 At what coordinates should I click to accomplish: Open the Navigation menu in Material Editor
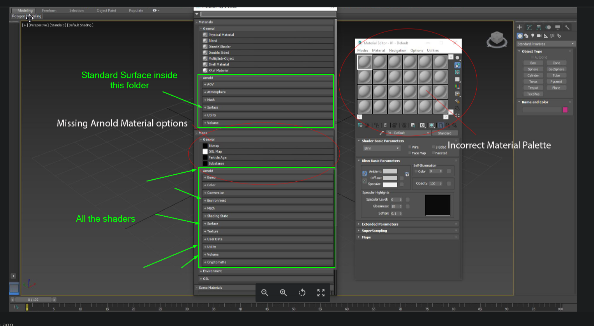pyautogui.click(x=397, y=51)
